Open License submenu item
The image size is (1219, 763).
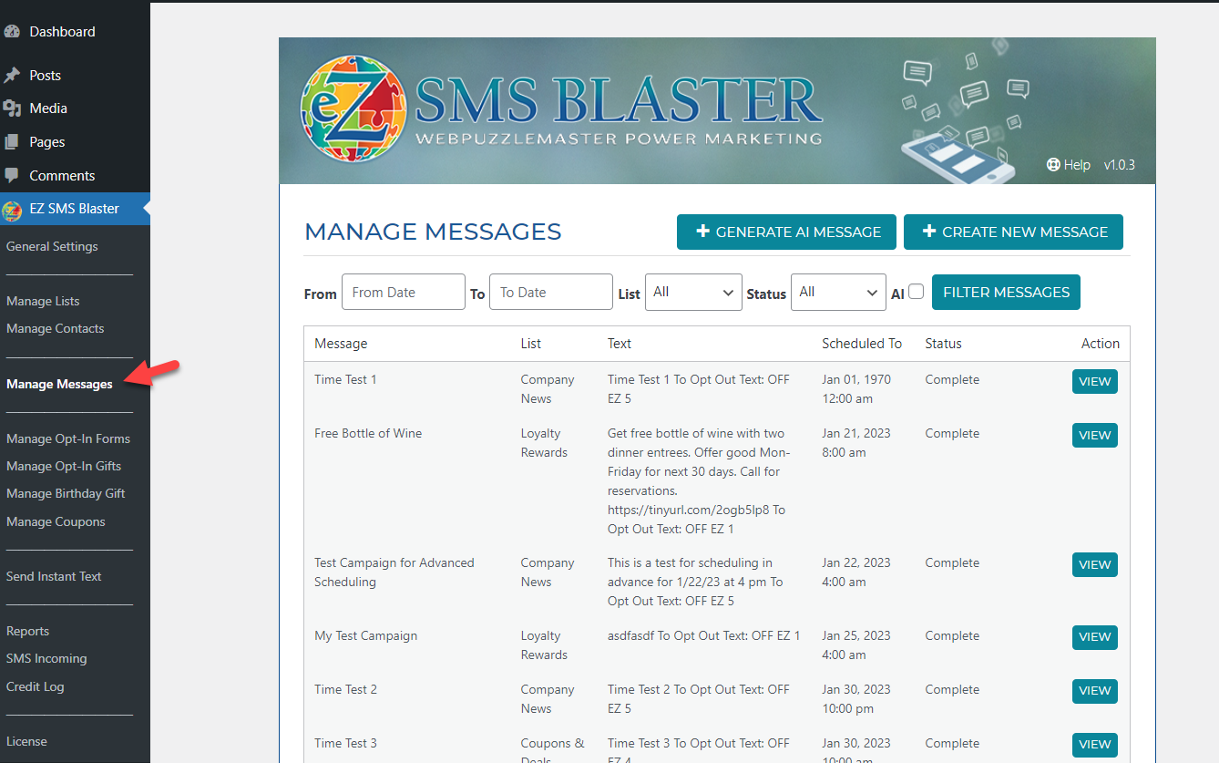26,741
